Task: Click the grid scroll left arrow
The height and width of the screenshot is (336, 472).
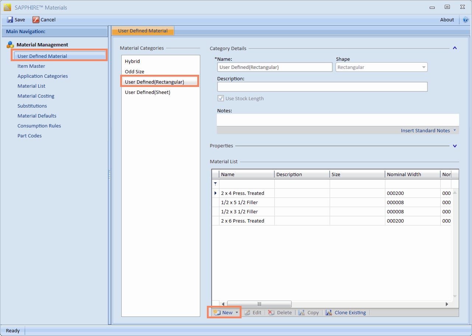Action: click(223, 304)
